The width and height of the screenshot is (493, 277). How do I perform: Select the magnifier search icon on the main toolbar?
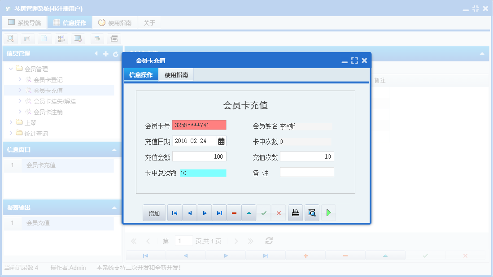pyautogui.click(x=10, y=39)
